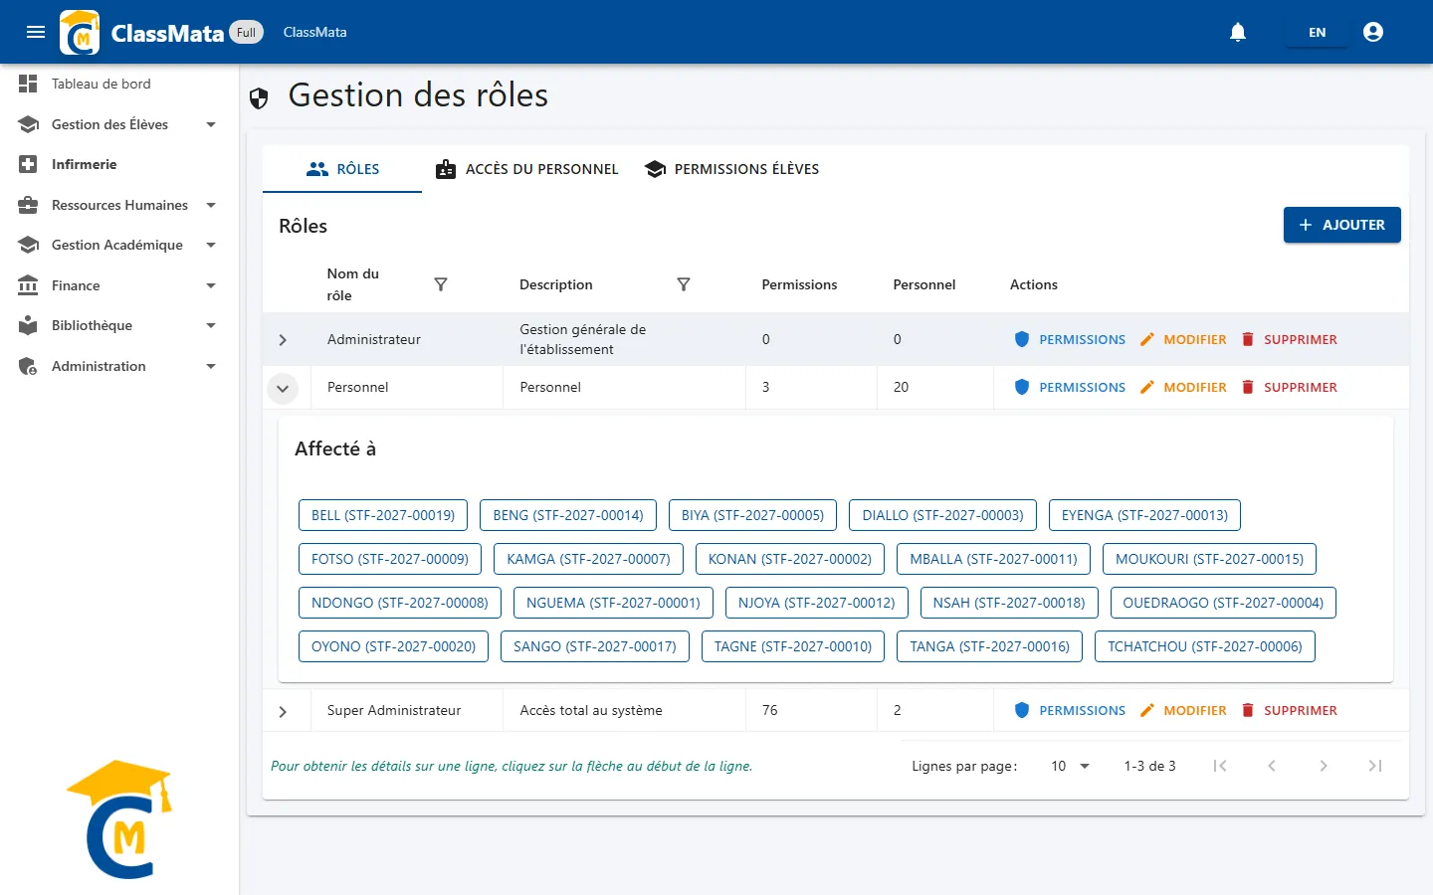Click trash icon in Super Administrateur row
This screenshot has width=1433, height=895.
[x=1248, y=710]
